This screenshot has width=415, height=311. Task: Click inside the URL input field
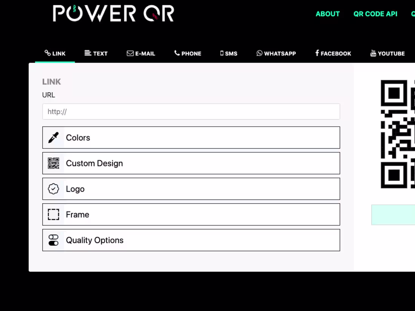click(191, 111)
